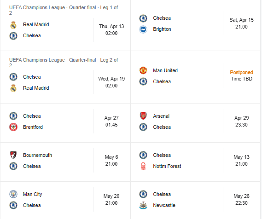Screen dimensions: 262x219
Task: Select the Nottm Forest team name
Action: coord(167,166)
